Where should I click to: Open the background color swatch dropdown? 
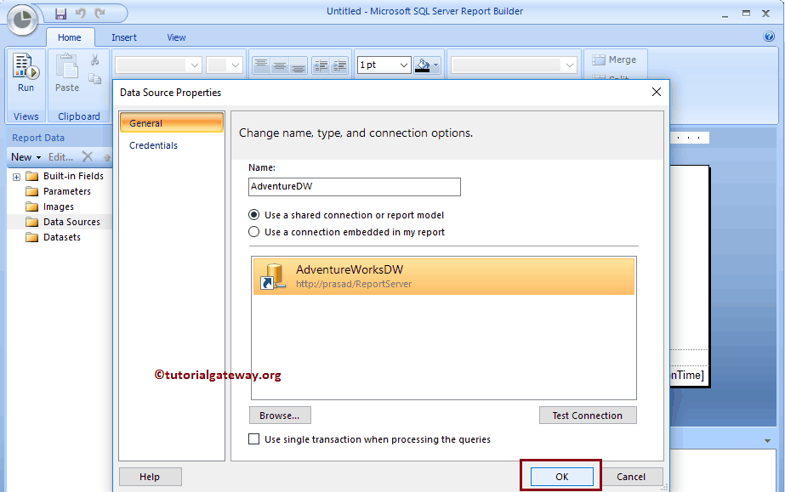(x=435, y=65)
